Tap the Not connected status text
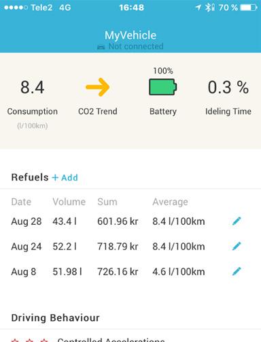This screenshot has width=261, height=342. (x=136, y=46)
